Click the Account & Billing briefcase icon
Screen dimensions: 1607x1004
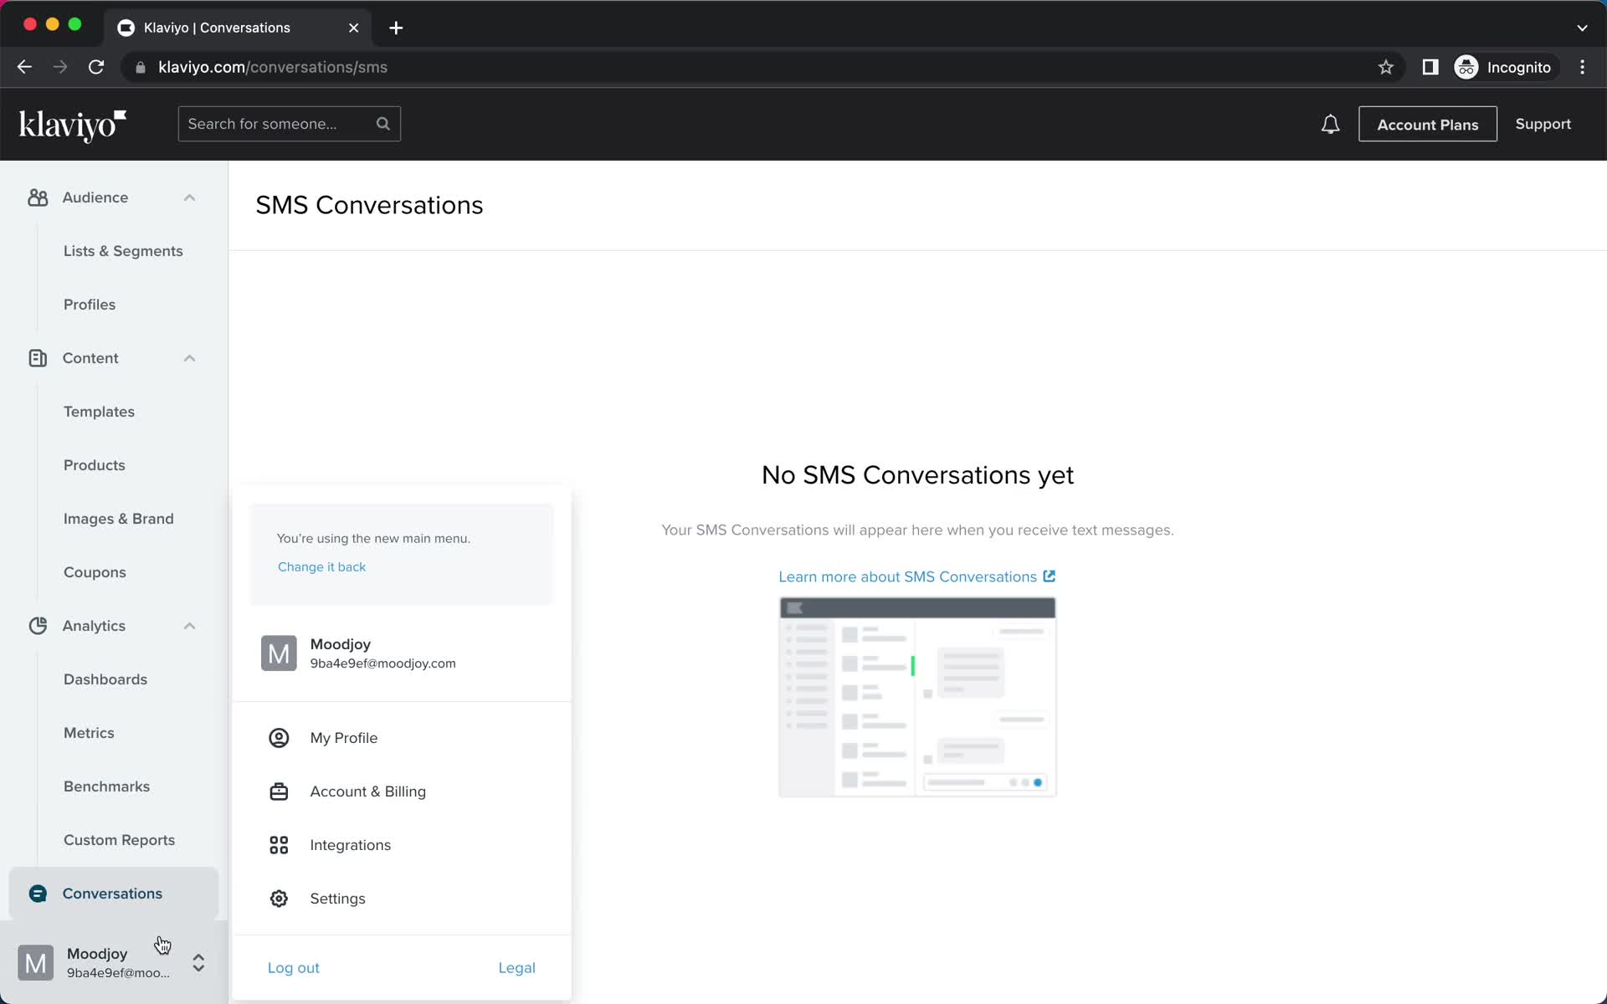click(x=279, y=791)
